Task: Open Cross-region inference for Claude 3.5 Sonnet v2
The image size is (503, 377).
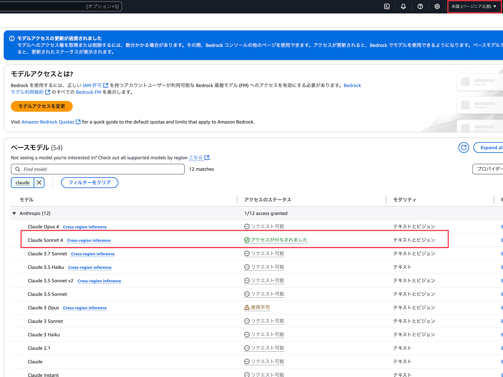Action: (99, 281)
